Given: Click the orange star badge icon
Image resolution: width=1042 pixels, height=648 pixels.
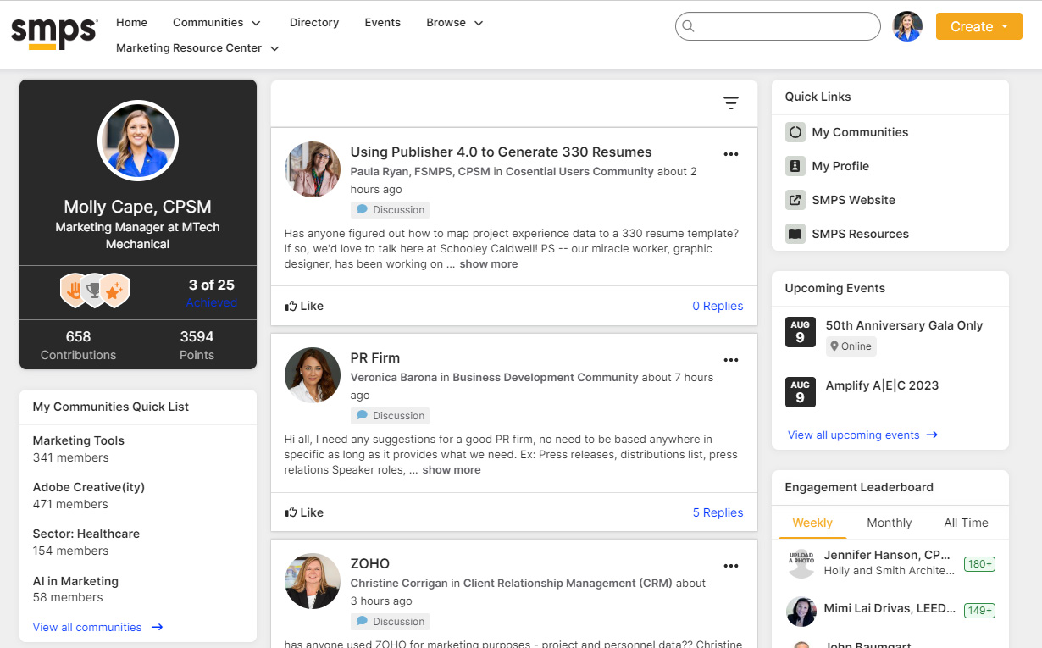Looking at the screenshot, I should [x=115, y=291].
